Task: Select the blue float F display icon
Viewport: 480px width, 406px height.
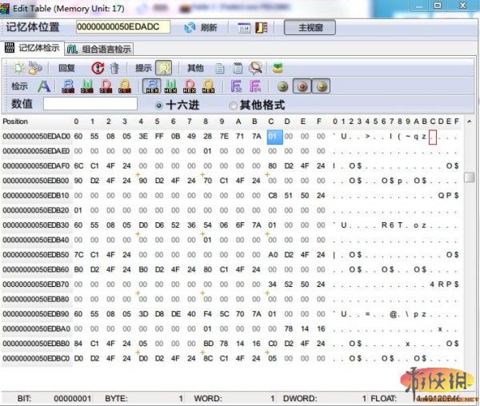Action: coord(236,86)
